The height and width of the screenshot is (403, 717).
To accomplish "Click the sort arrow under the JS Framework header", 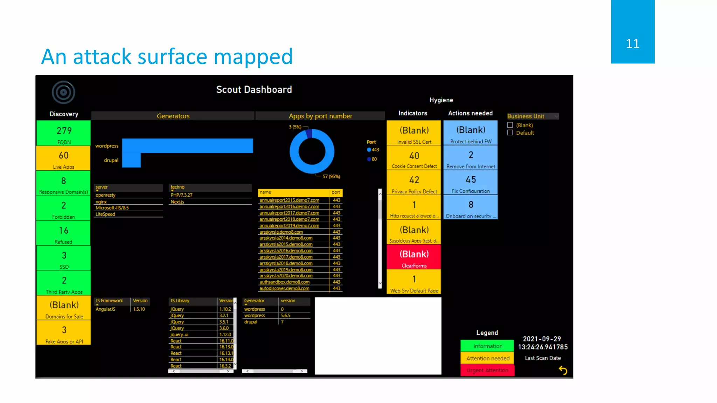I will [x=97, y=304].
